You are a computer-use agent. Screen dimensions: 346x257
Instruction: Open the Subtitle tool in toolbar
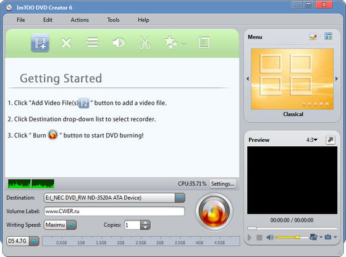[92, 42]
